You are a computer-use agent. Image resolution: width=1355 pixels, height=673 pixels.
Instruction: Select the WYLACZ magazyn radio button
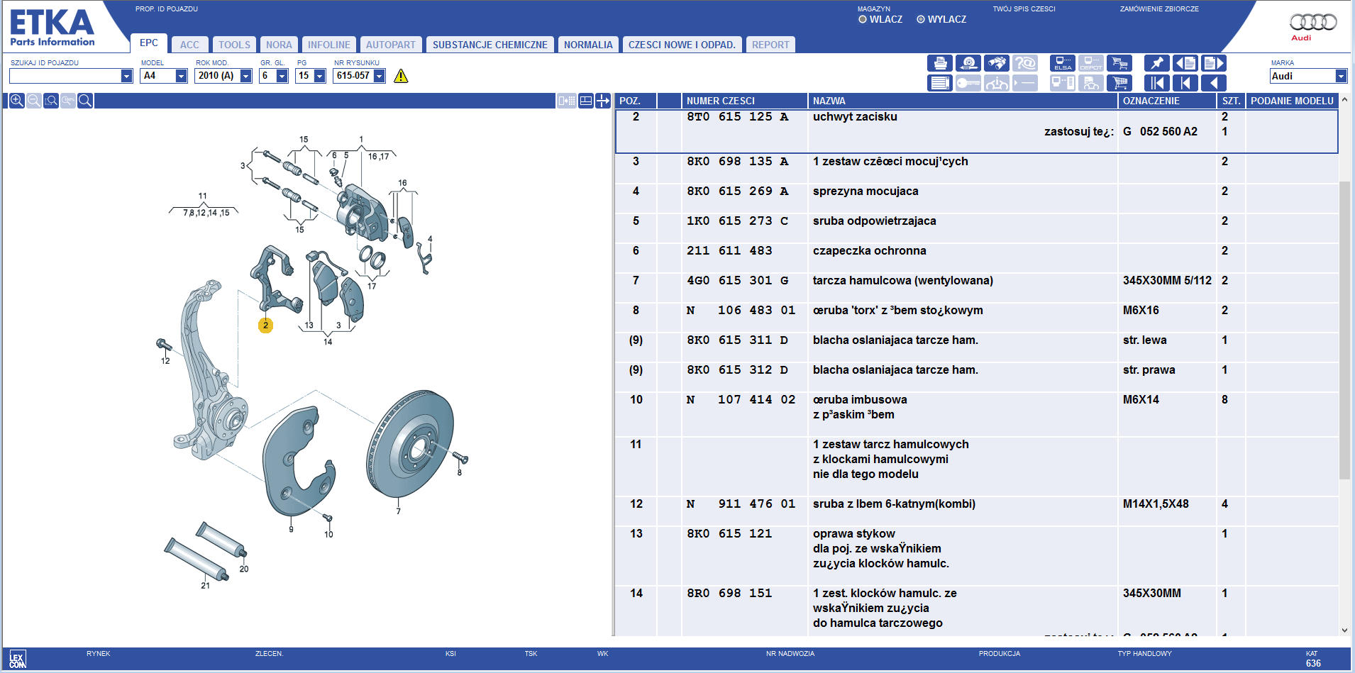coord(921,19)
